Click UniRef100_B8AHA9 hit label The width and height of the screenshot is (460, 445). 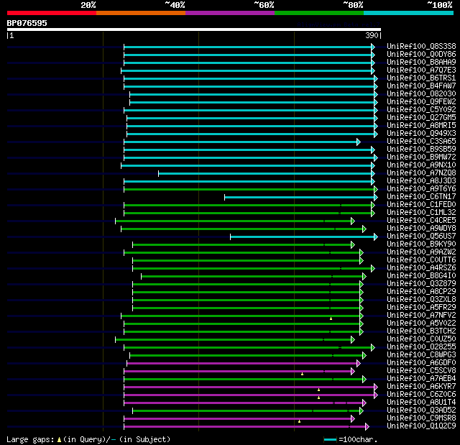point(421,63)
